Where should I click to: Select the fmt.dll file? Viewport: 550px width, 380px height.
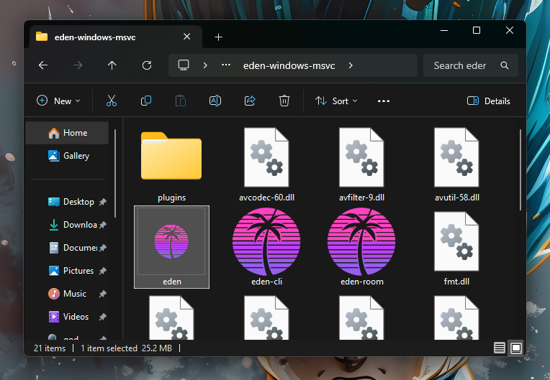coord(456,247)
